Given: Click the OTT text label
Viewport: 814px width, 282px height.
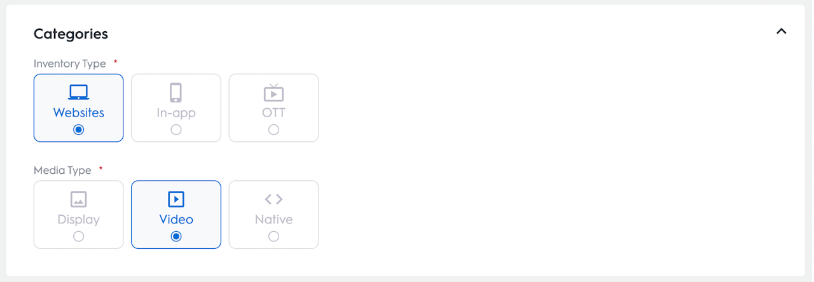Looking at the screenshot, I should click(273, 113).
